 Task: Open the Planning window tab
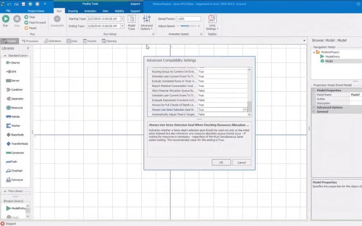[x=109, y=41]
